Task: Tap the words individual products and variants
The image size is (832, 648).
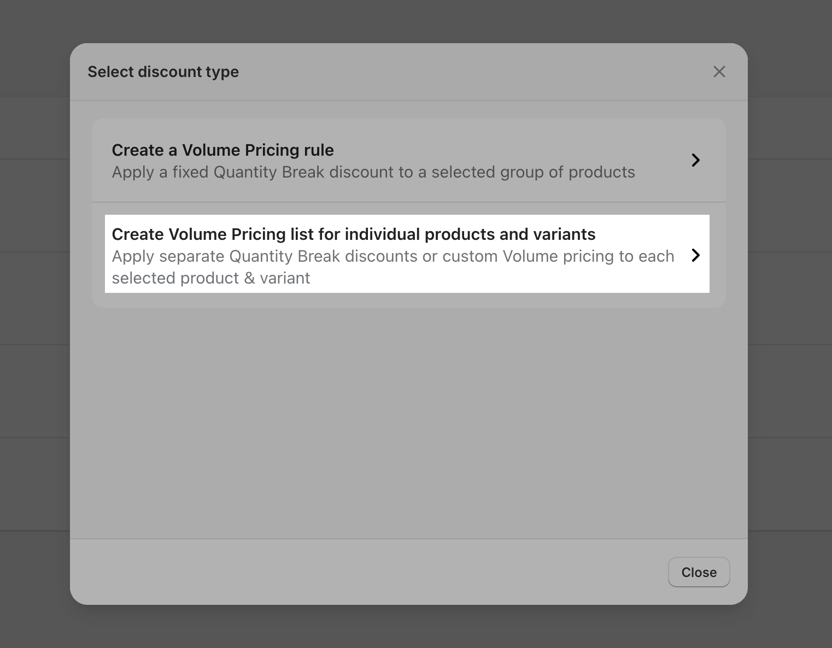Action: pyautogui.click(x=470, y=234)
